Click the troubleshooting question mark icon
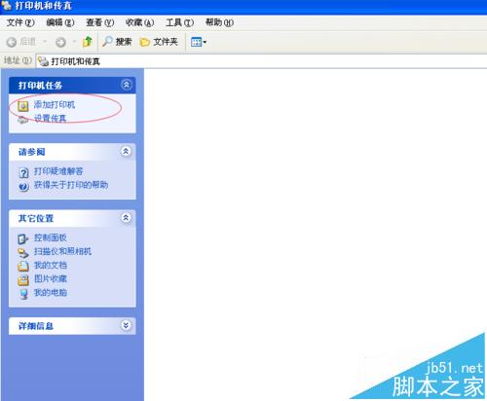This screenshot has height=401, width=487. (x=23, y=172)
